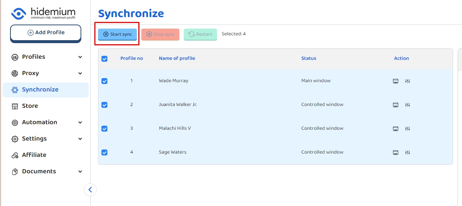Click the window icon for Wade Murray

pos(396,81)
